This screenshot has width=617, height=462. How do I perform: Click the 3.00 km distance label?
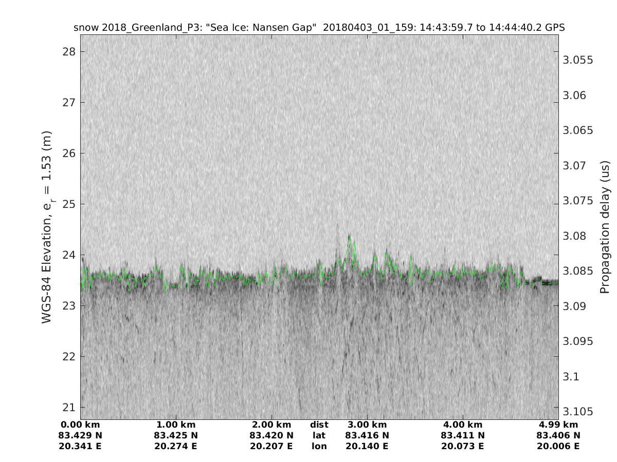[x=367, y=425]
